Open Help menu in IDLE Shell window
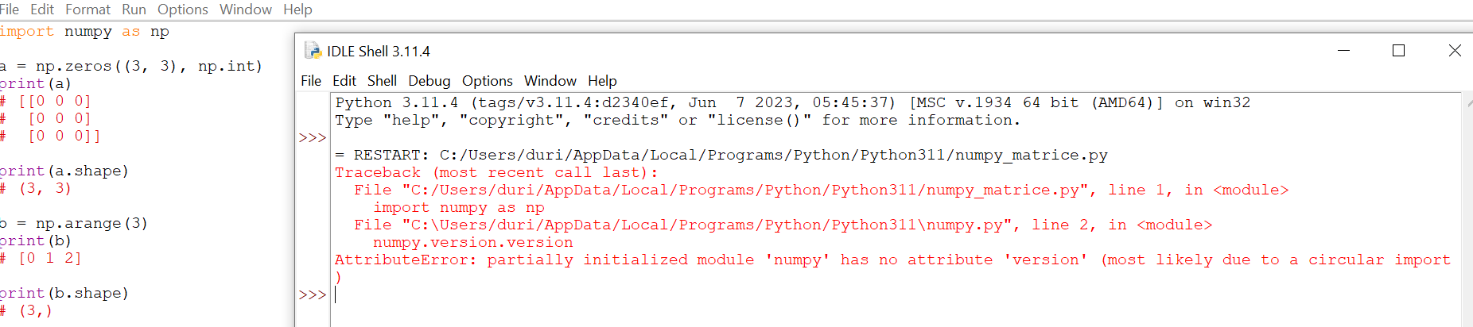The height and width of the screenshot is (327, 1473). (602, 81)
